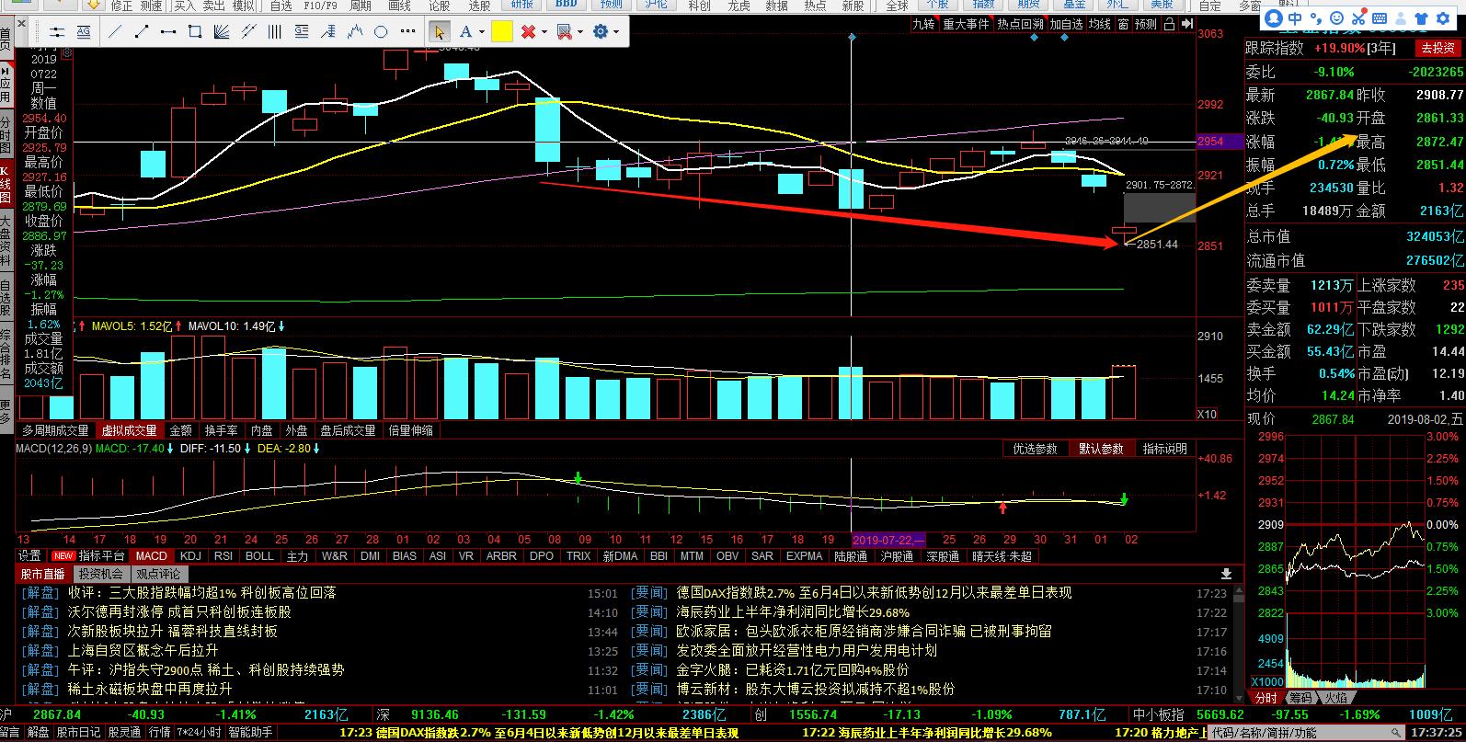Open the 龙虎 menu item
Viewport: 1466px width, 742px height.
pos(739,6)
